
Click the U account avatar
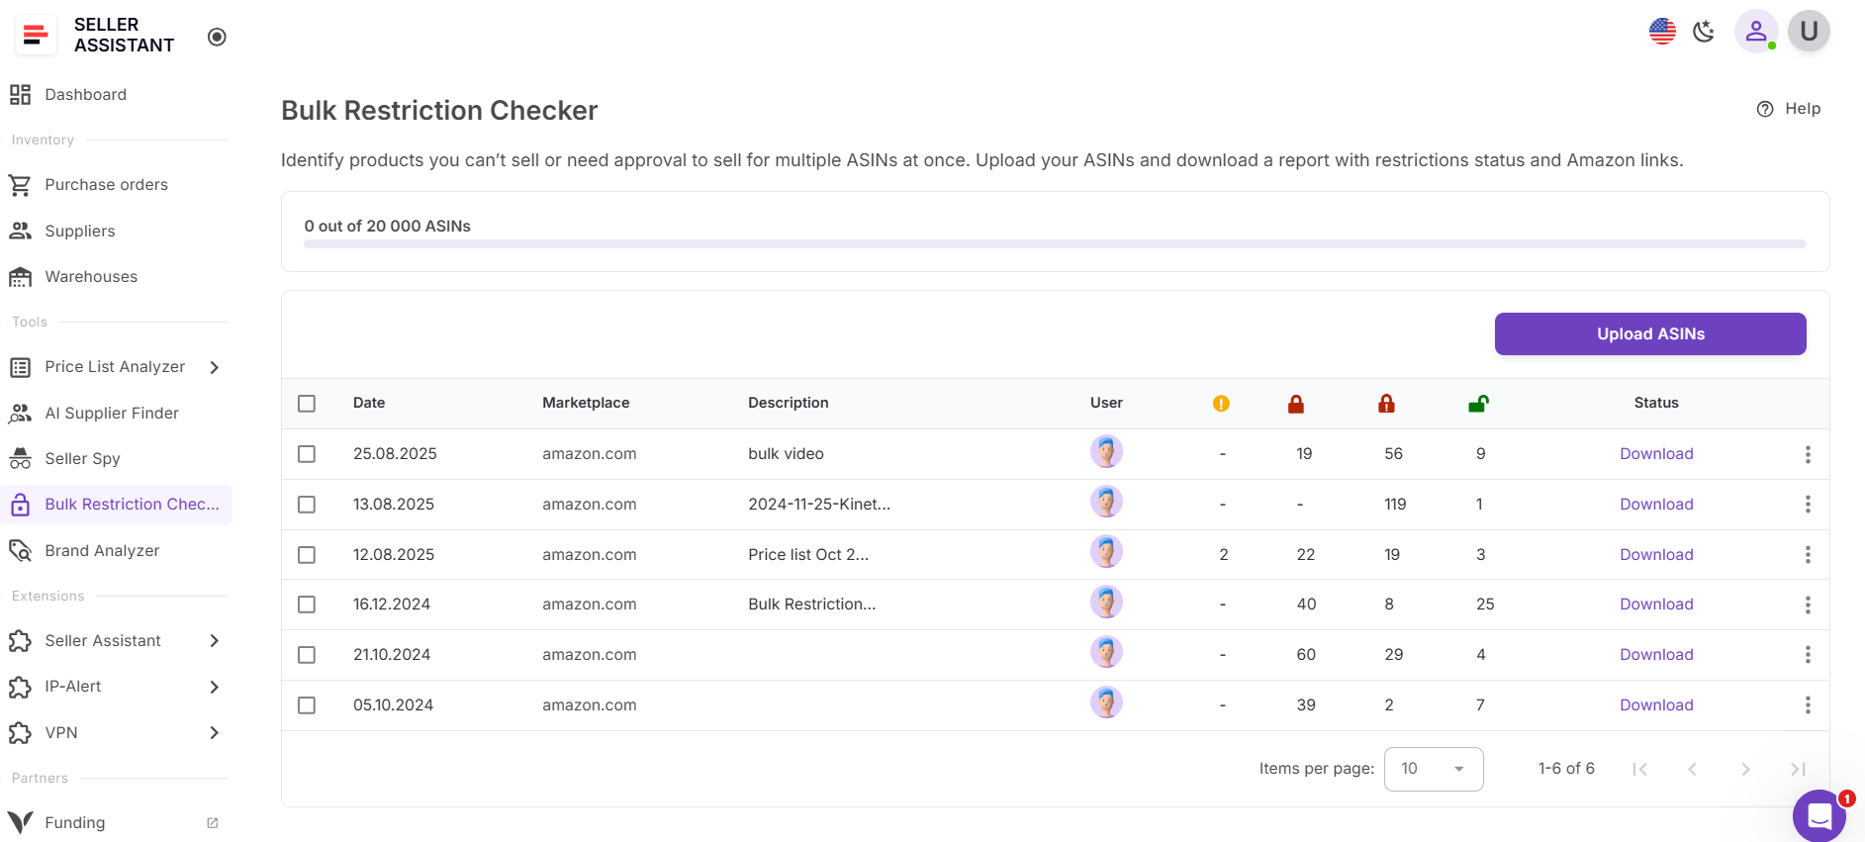coord(1809,32)
